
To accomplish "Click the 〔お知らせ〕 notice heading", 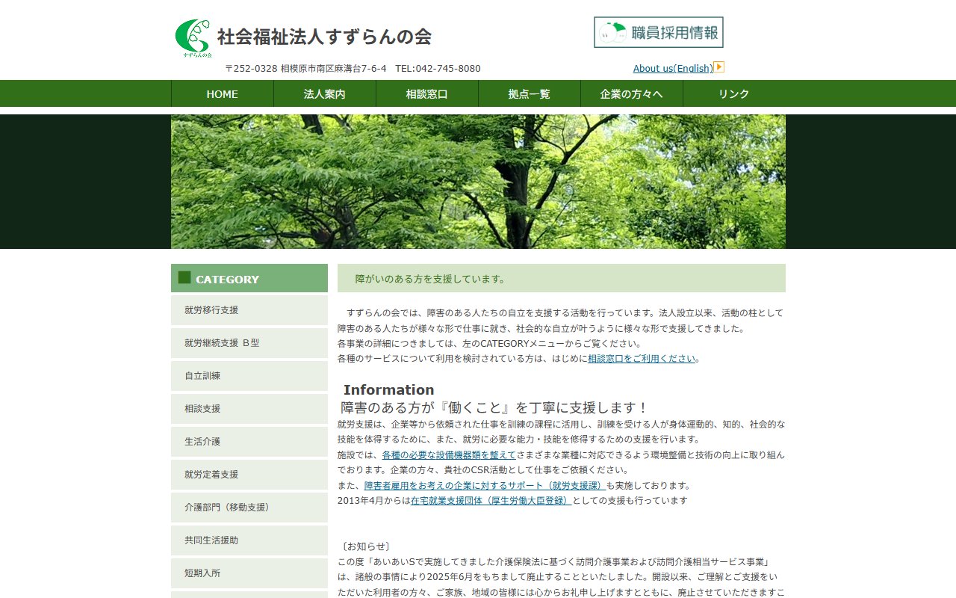I will coord(366,546).
